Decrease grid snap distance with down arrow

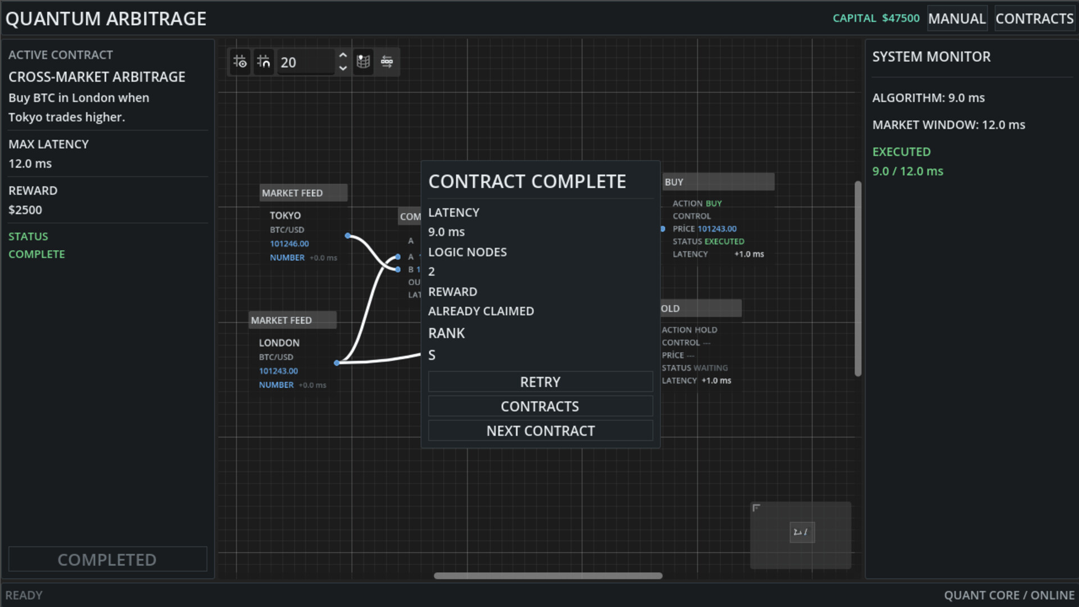tap(343, 68)
